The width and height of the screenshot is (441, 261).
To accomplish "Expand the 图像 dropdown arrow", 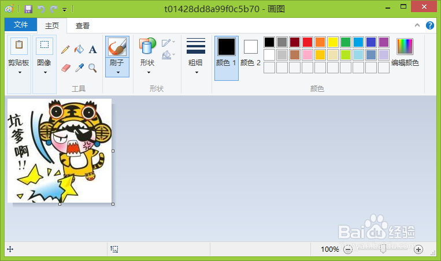I will (x=45, y=73).
